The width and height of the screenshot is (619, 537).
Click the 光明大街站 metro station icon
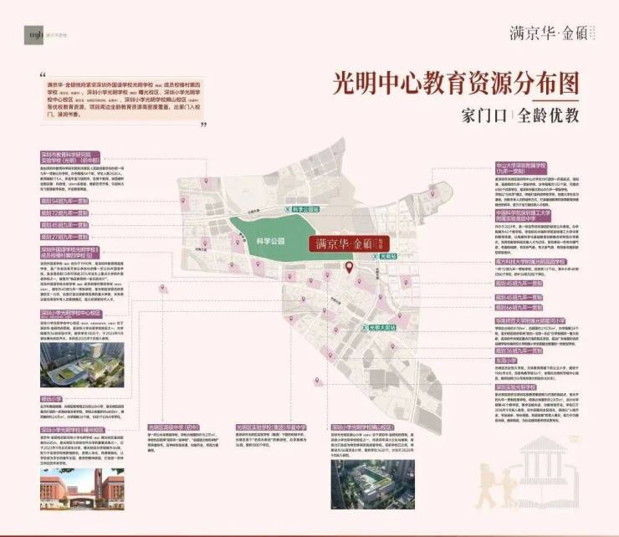point(365,329)
